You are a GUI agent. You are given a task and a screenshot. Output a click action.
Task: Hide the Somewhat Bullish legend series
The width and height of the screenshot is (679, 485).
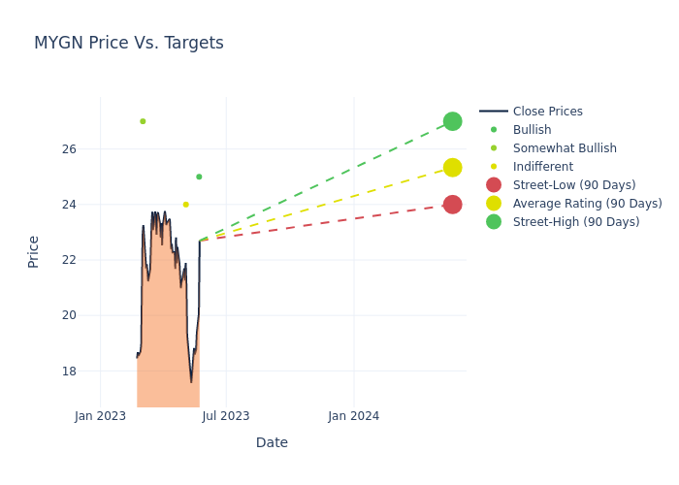tap(565, 148)
